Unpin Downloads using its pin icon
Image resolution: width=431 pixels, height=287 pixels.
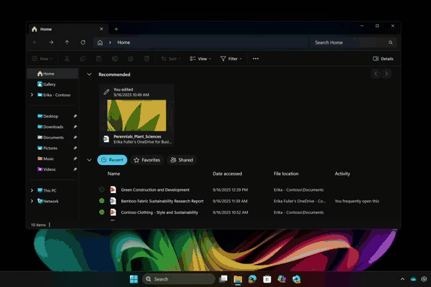75,126
